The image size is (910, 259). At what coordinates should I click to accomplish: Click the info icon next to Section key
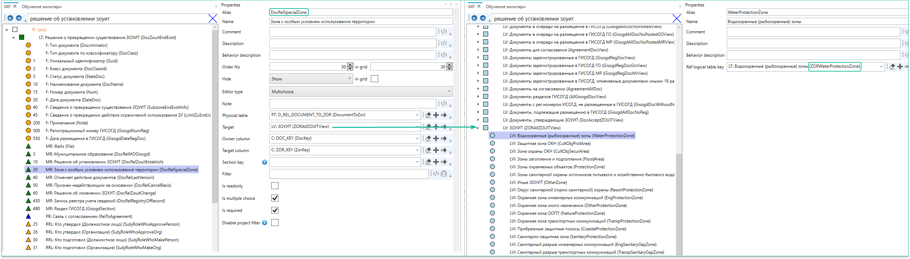click(x=264, y=162)
